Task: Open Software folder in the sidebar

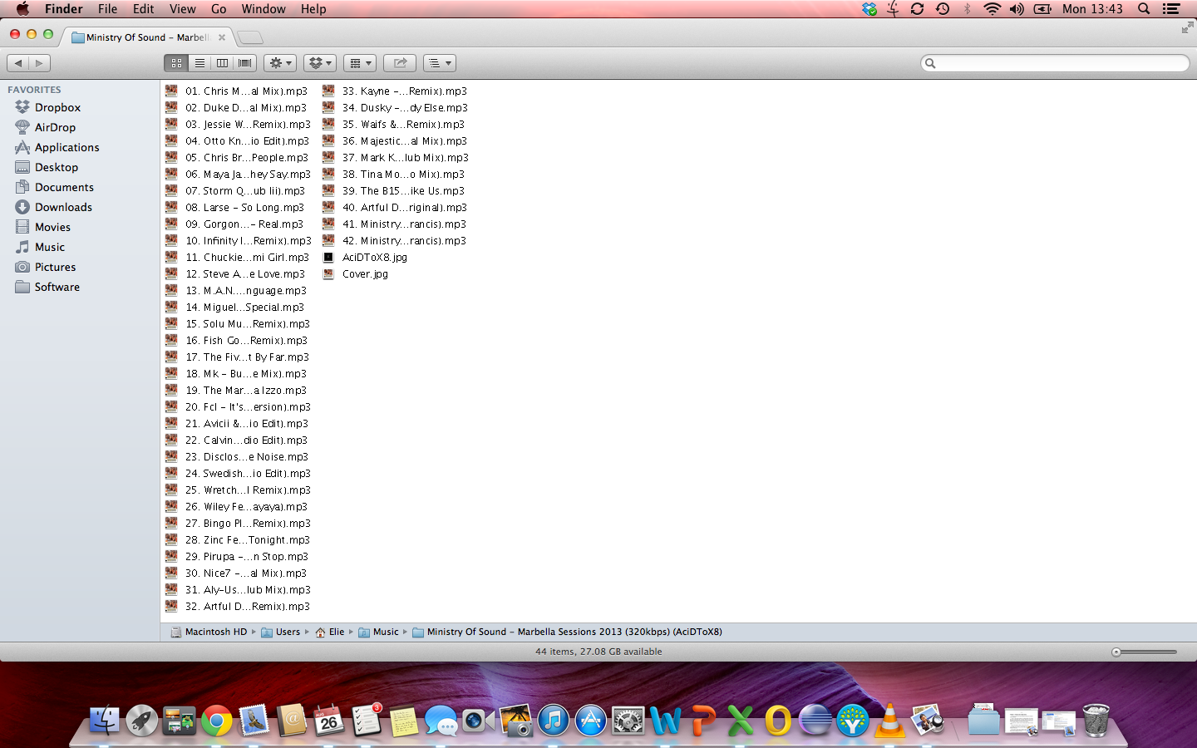Action: 57,287
